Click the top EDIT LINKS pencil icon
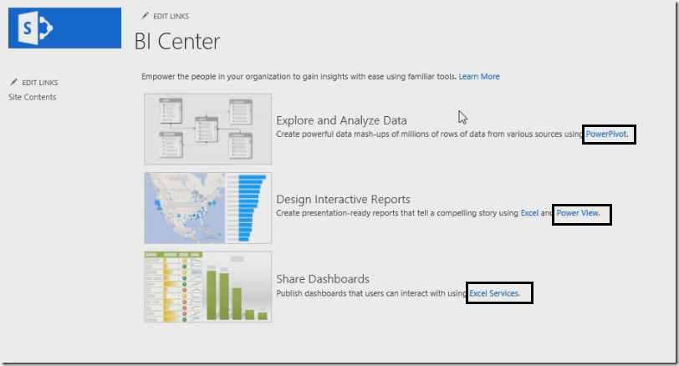This screenshot has width=679, height=366. 145,16
